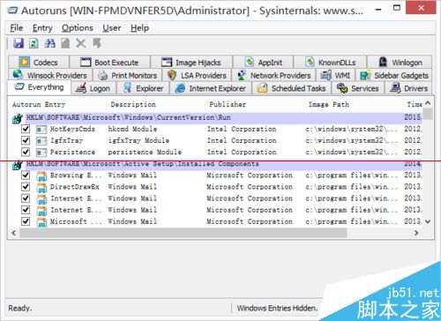This screenshot has width=441, height=321.
Task: Uncheck the HotKeysCmds entry checkbox
Action: (x=26, y=129)
